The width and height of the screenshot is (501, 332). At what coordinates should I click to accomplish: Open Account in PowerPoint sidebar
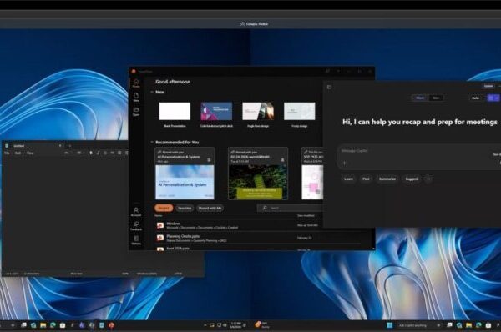(136, 212)
